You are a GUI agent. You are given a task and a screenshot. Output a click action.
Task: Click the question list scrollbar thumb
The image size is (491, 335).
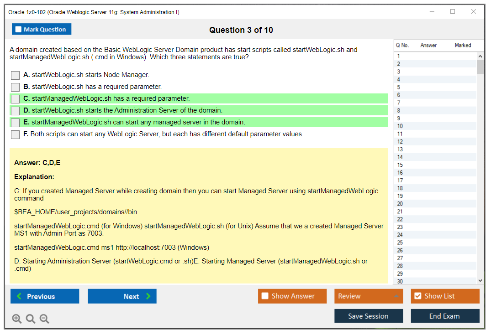tap(480, 67)
